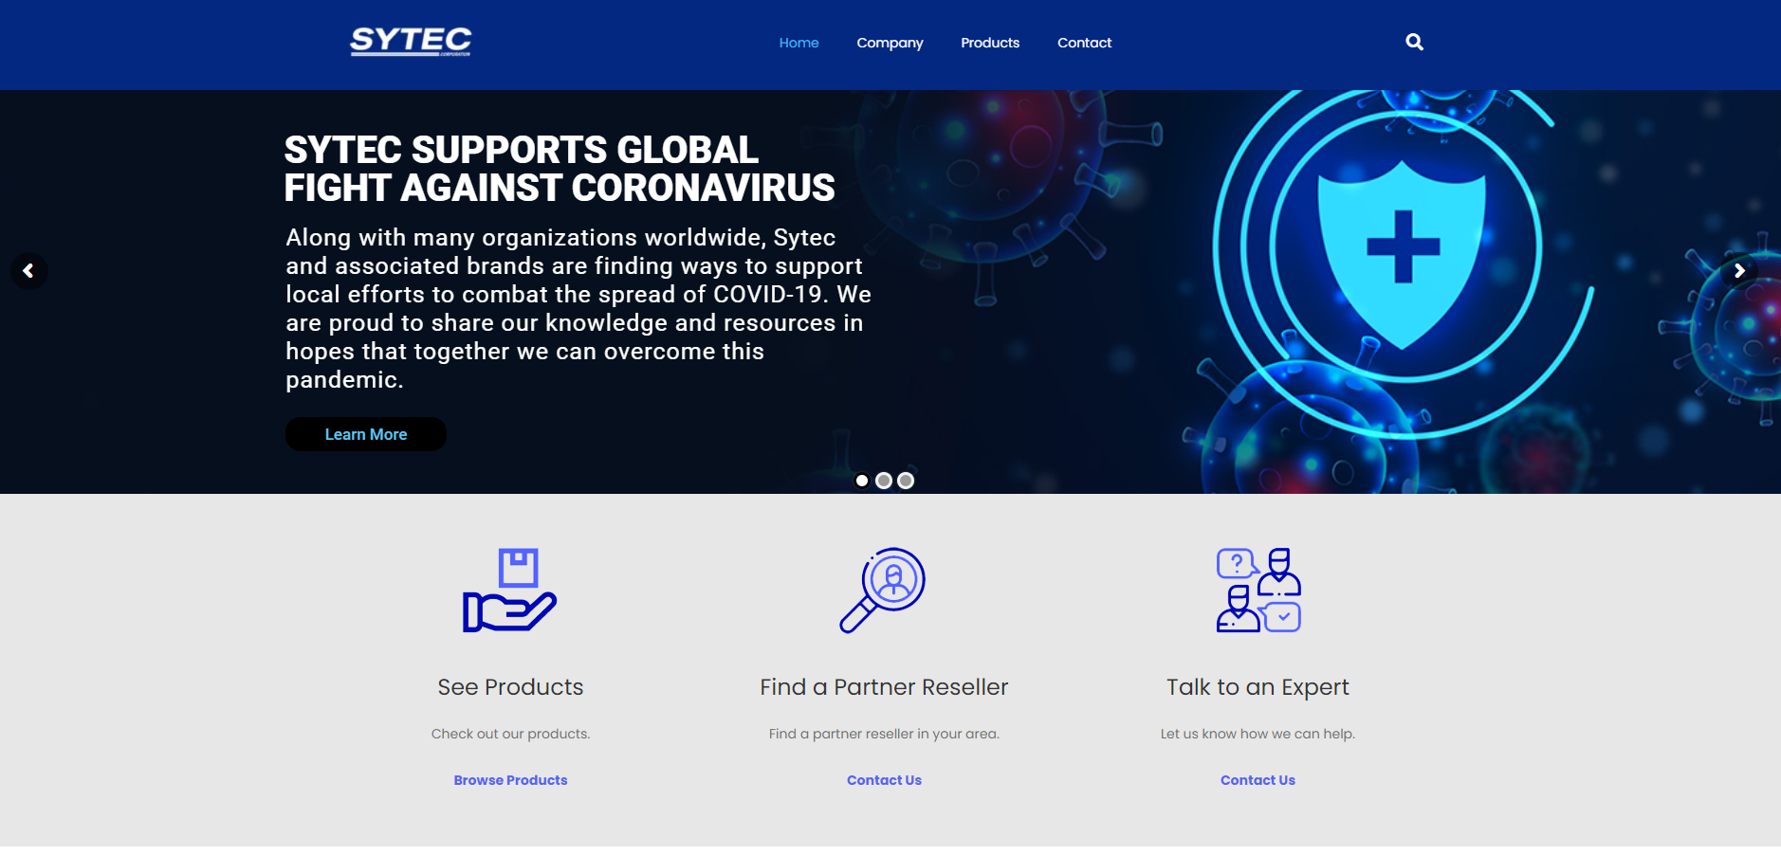
Task: Click the coronavirus banner headline
Action: click(560, 169)
